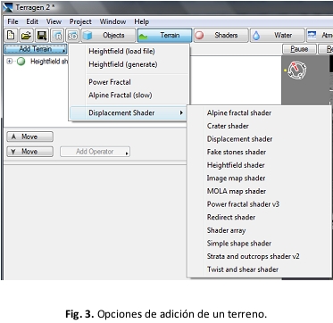Expand the Heightfield shader tree node
Viewport: 333px width, 323px height.
(x=10, y=62)
